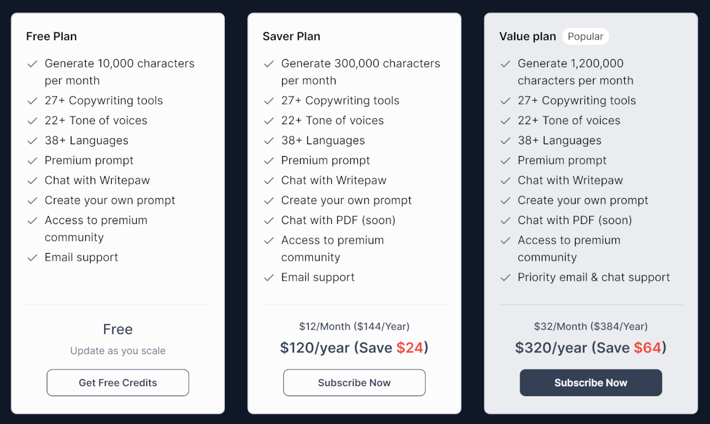Click Value plan's 27+ Copywriting tools checkmark
710x424 pixels.
[505, 101]
